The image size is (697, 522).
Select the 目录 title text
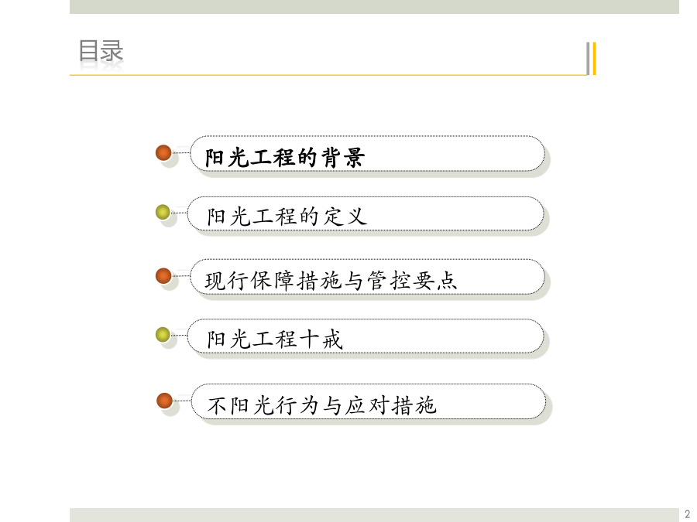coord(101,50)
